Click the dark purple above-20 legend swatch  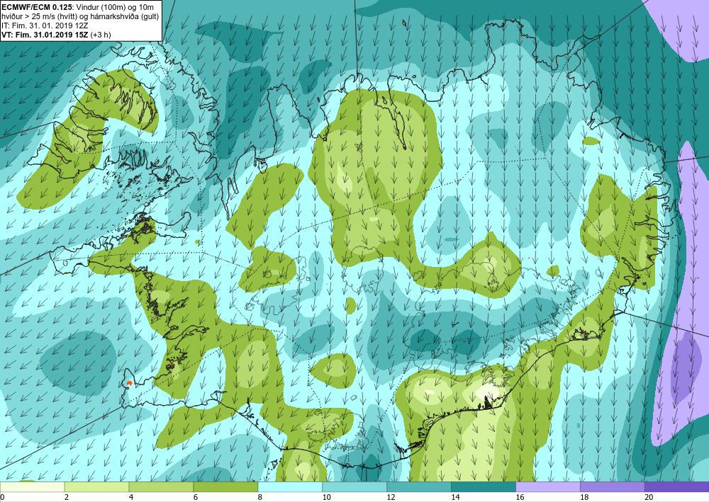click(x=677, y=486)
